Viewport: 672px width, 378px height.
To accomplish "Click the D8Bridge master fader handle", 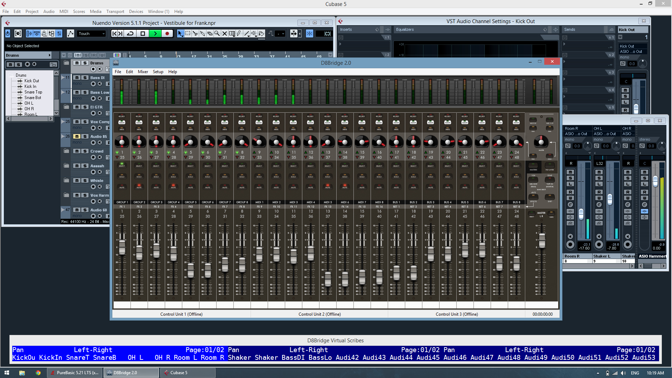I will 542,241.
